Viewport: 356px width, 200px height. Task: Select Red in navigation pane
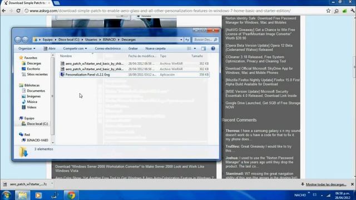click(24, 134)
